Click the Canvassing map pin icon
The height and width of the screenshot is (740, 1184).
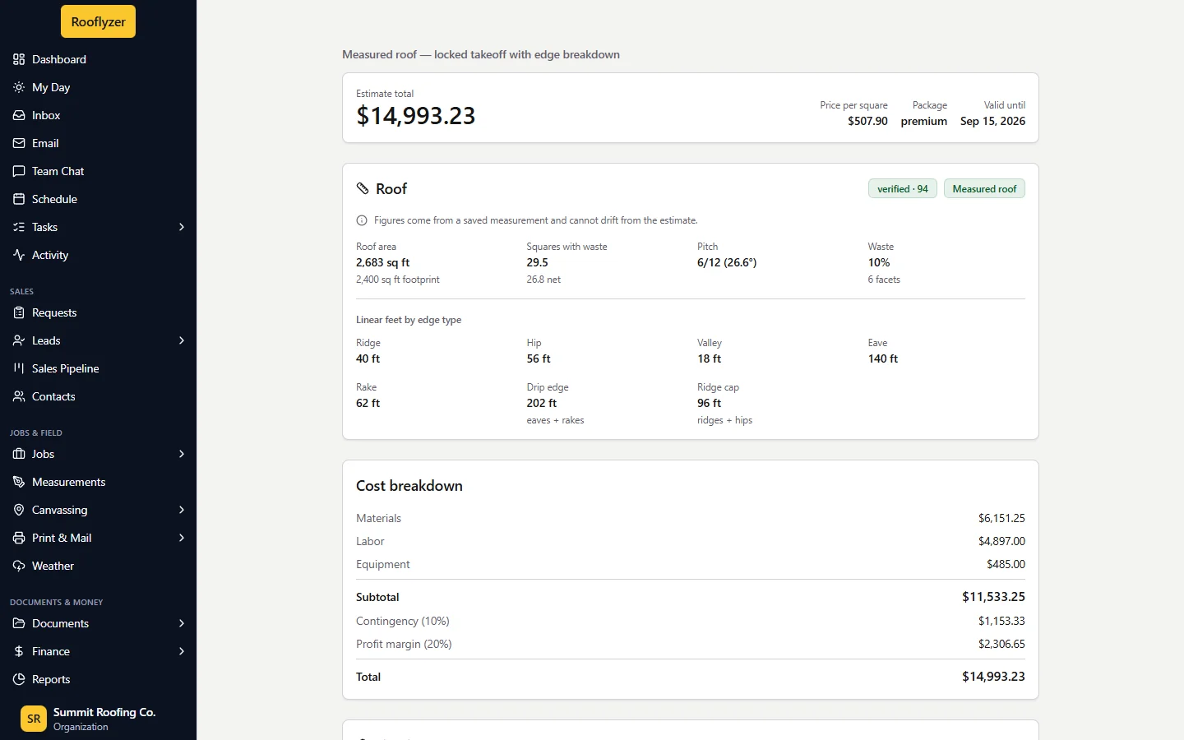[x=19, y=510]
